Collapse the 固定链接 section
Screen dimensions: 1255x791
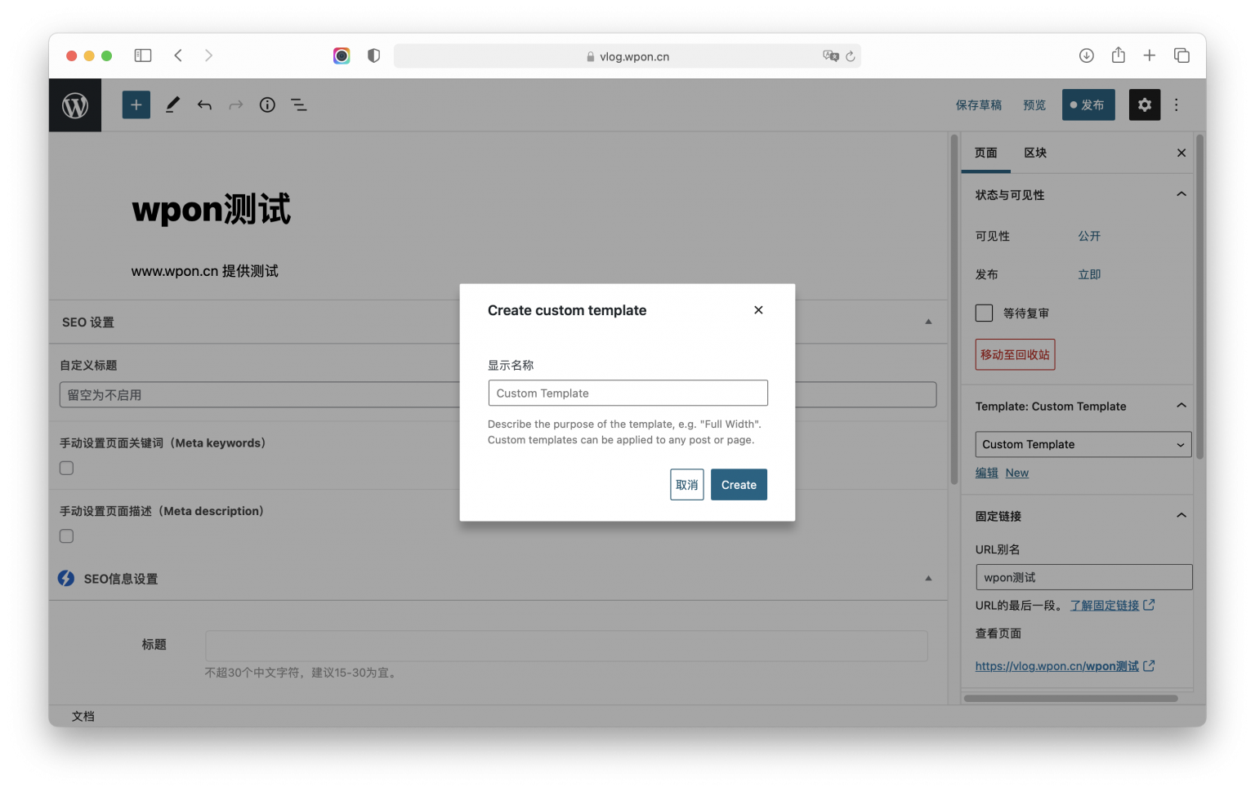click(x=1181, y=515)
